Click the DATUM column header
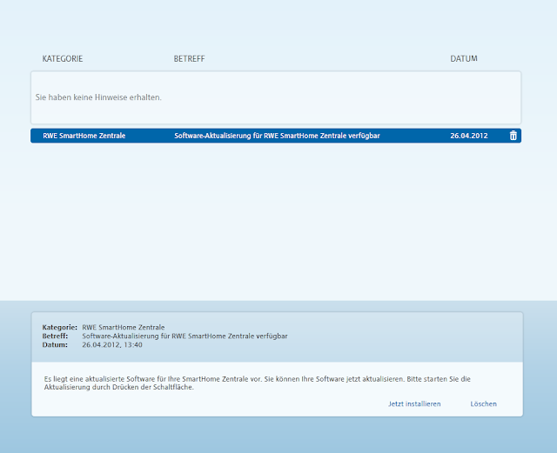557x453 pixels. pyautogui.click(x=464, y=58)
